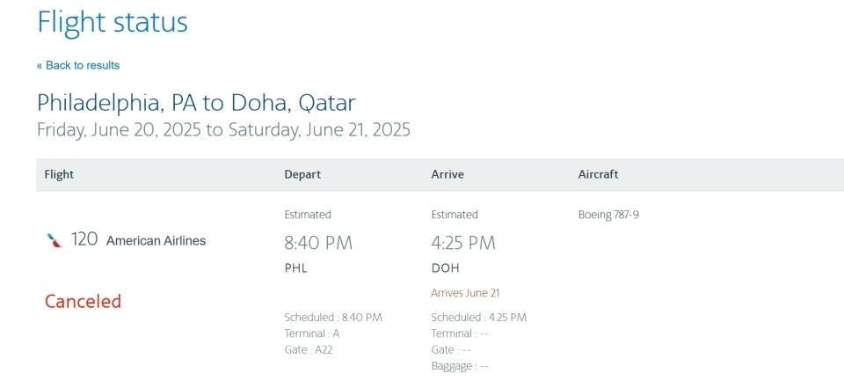Select flight number 120
Viewport: 844px width, 381px height.
point(84,239)
